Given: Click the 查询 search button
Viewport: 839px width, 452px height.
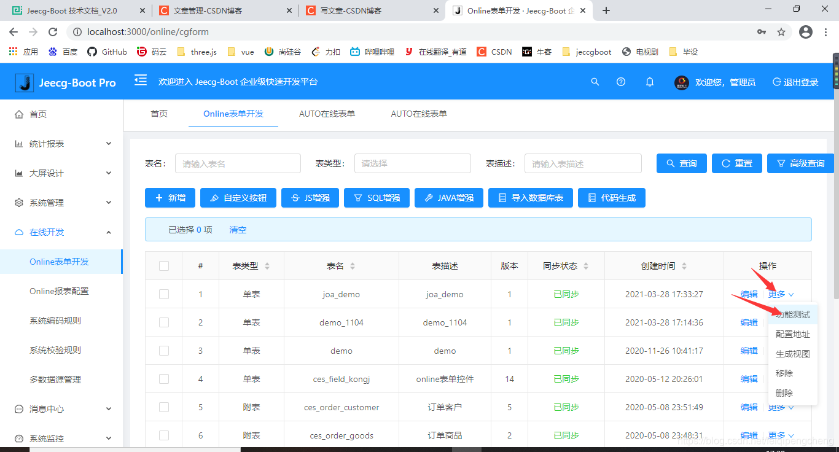Looking at the screenshot, I should [x=682, y=163].
